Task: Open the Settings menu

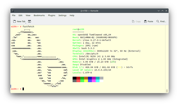Action: 62,15
